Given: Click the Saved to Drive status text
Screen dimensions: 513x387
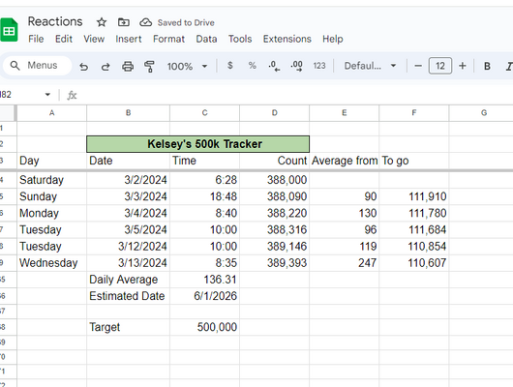Looking at the screenshot, I should tap(186, 22).
